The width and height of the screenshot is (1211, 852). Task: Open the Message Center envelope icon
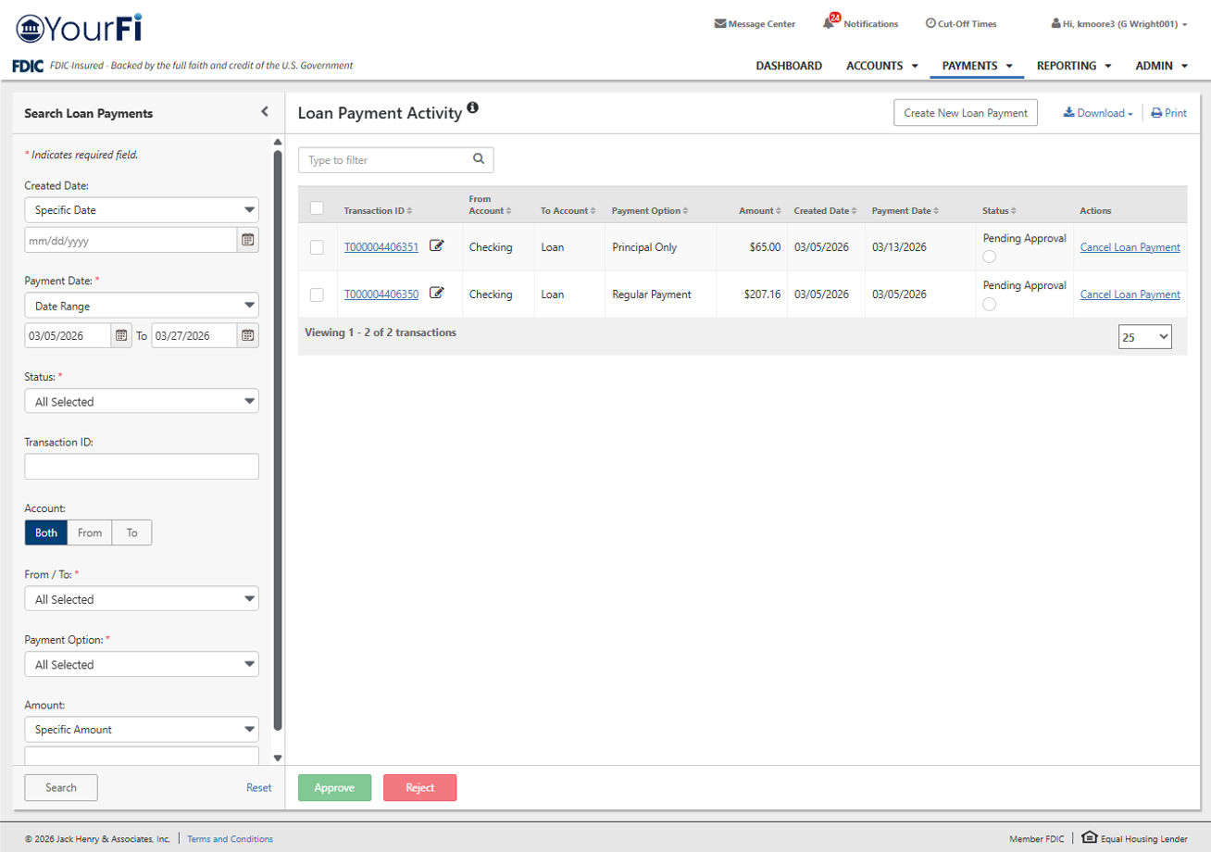click(x=719, y=24)
